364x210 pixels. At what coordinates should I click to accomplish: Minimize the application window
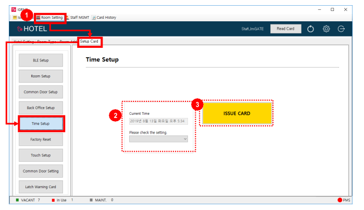coord(319,9)
